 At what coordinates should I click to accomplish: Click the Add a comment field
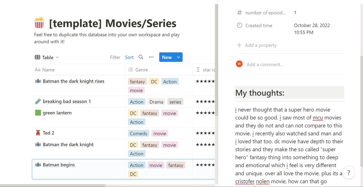pos(265,65)
